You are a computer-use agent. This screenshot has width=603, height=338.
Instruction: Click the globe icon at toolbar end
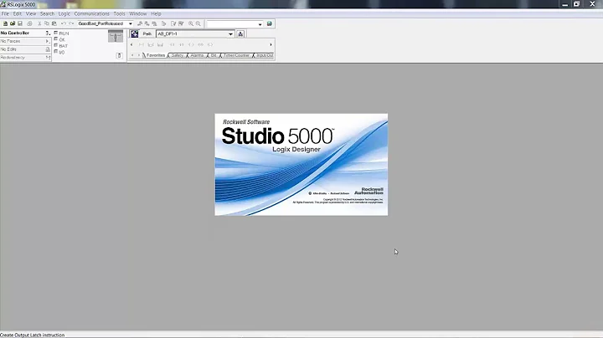tap(269, 23)
